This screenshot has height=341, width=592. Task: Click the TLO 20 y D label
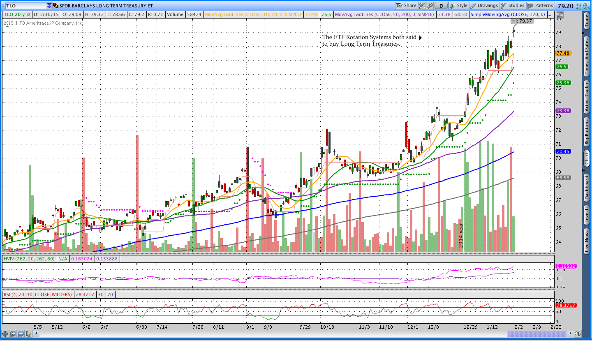click(17, 14)
